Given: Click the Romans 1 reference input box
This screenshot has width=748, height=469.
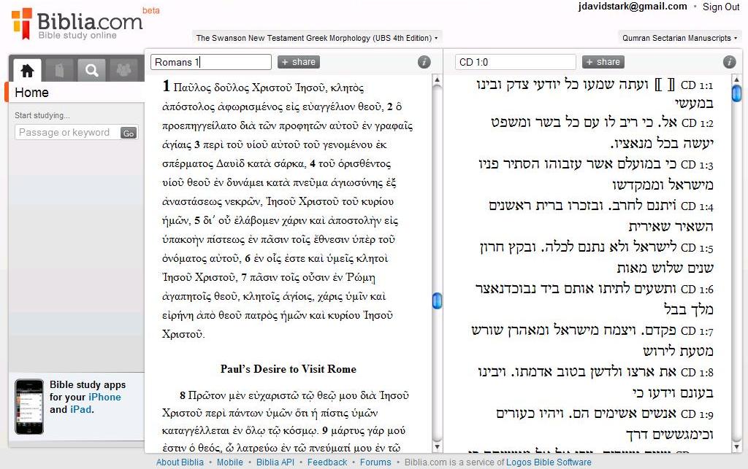Looking at the screenshot, I should pos(210,62).
